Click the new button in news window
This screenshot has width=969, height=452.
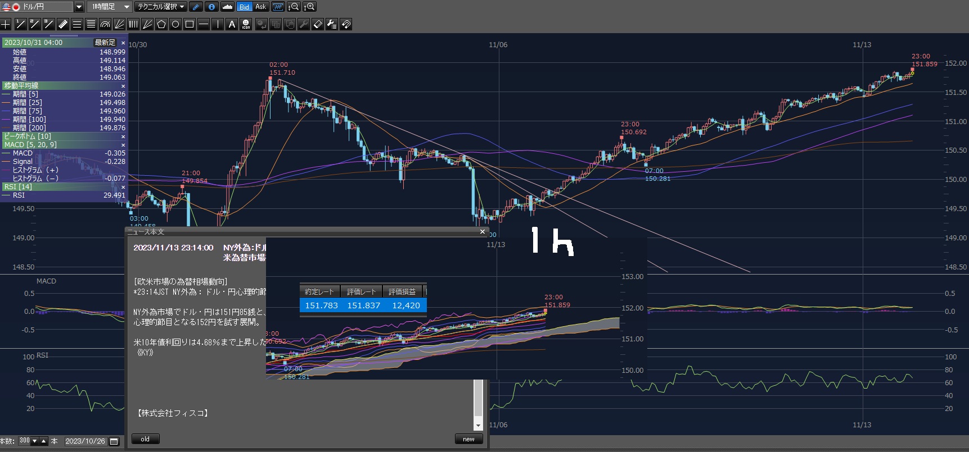click(468, 439)
